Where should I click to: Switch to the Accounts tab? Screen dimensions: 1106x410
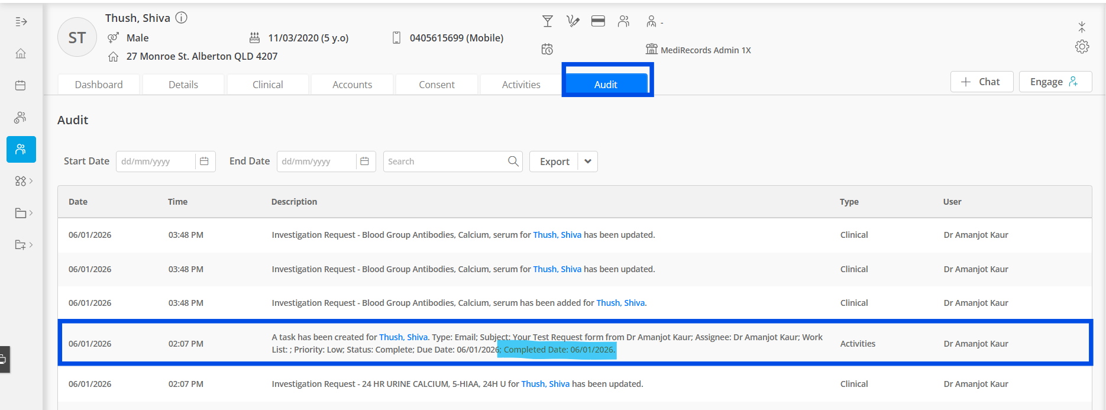coord(353,85)
